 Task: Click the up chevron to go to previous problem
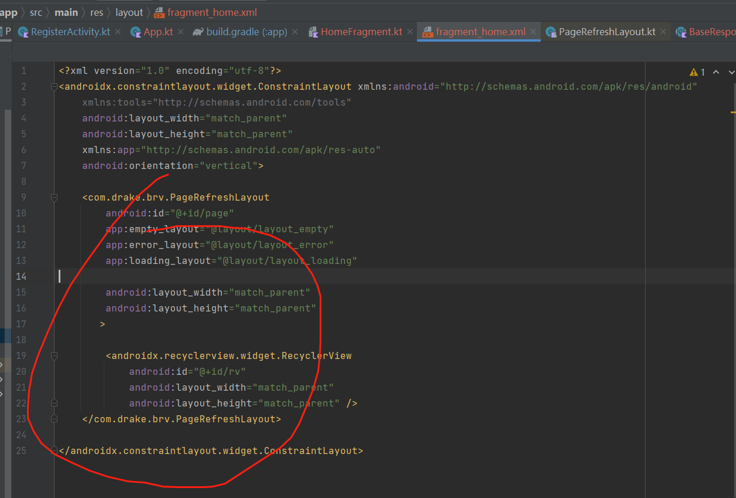(715, 72)
